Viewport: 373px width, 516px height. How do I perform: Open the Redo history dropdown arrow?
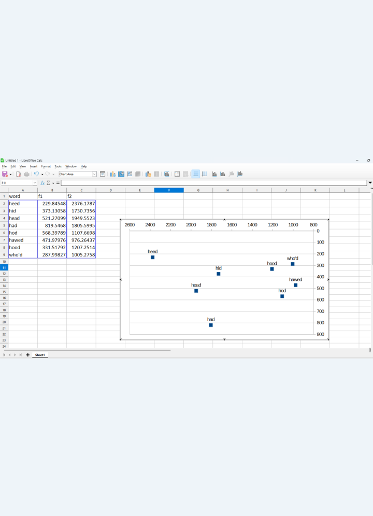click(x=53, y=175)
